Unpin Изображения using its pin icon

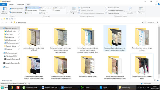point(19,40)
